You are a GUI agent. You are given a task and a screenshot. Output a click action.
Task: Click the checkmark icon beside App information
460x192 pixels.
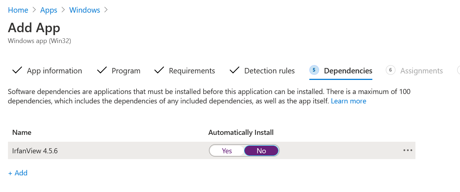click(17, 71)
